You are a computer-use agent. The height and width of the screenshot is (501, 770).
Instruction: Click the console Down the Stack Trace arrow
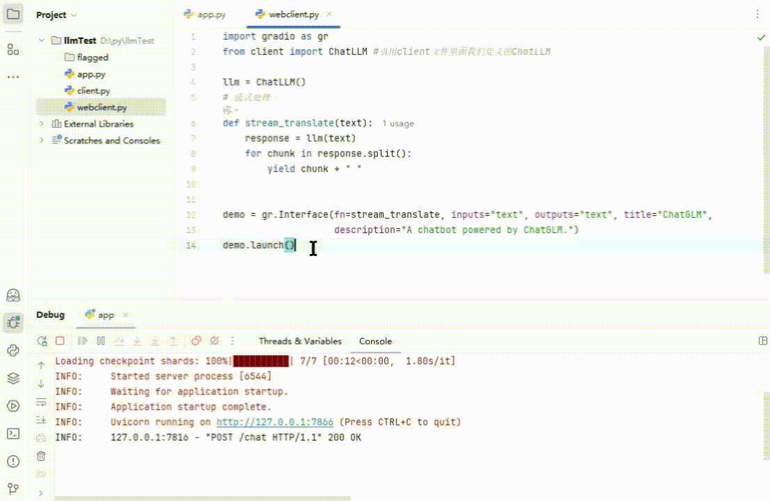(41, 383)
